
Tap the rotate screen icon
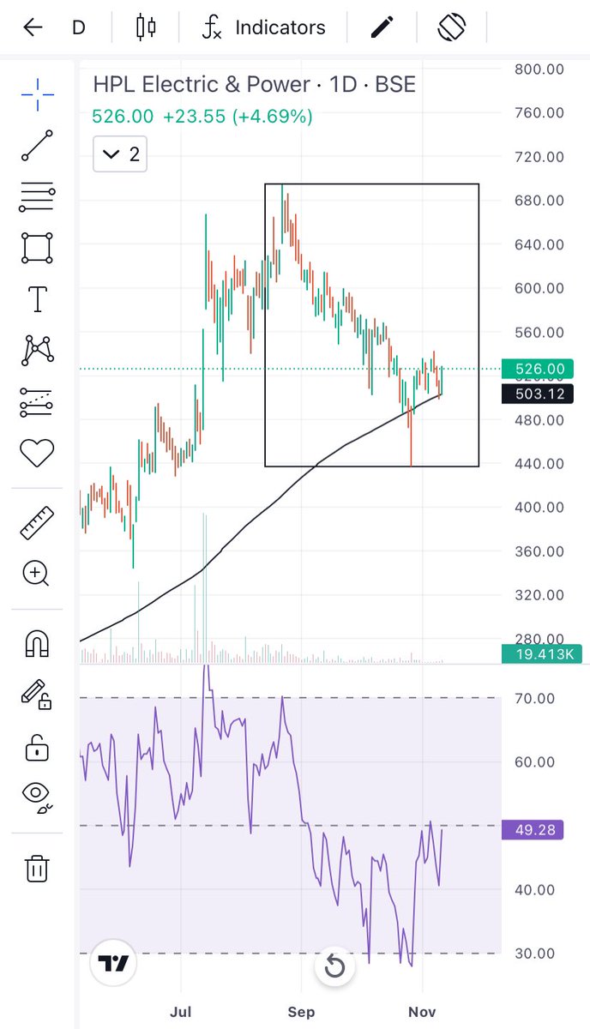point(451,27)
